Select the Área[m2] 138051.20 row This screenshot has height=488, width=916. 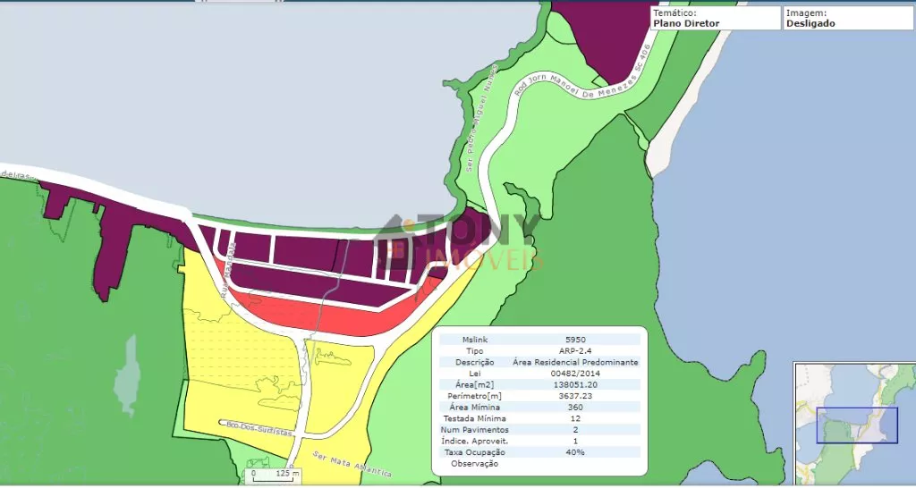[538, 384]
